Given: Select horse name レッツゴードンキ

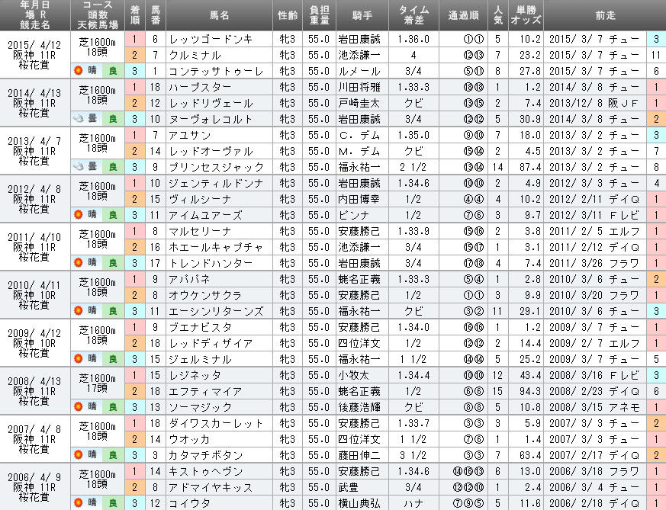Looking at the screenshot, I should [x=211, y=40].
